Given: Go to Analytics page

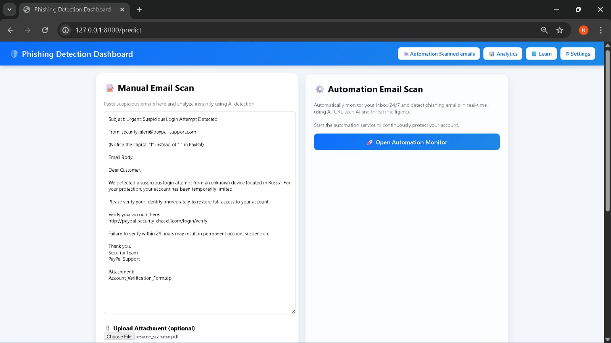Looking at the screenshot, I should point(503,54).
